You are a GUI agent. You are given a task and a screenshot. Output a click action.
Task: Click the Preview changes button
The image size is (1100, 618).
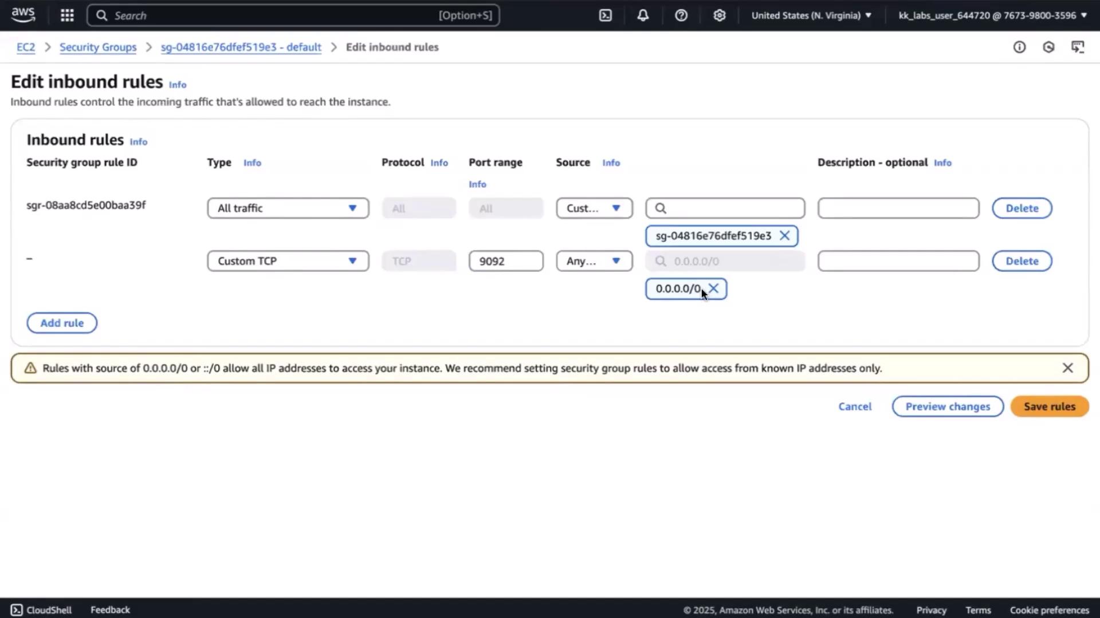point(947,406)
